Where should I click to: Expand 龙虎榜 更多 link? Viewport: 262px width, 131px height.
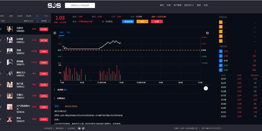(65, 90)
